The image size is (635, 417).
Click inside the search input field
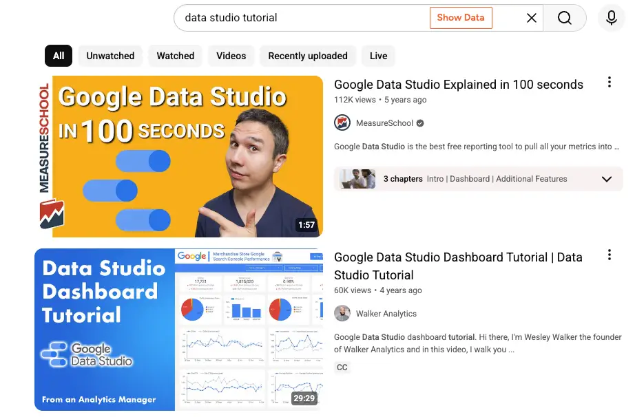pos(303,18)
